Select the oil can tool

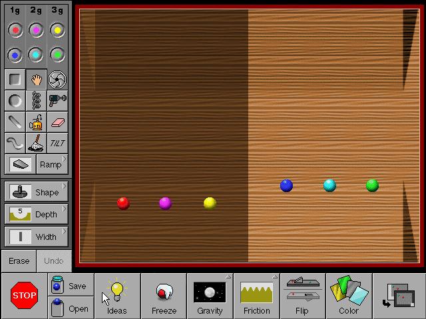(36, 122)
